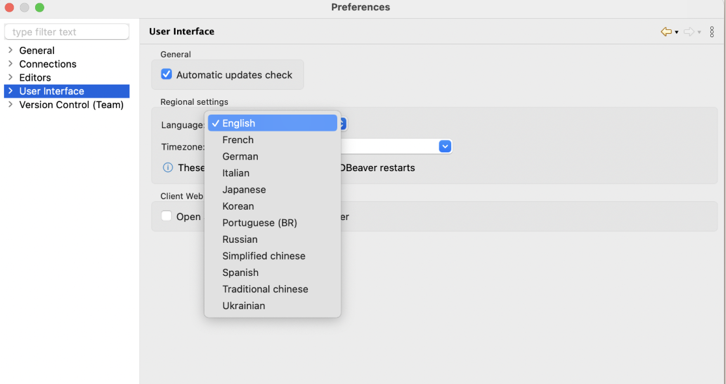The image size is (726, 384).
Task: Choose German in the language menu
Action: click(x=240, y=156)
